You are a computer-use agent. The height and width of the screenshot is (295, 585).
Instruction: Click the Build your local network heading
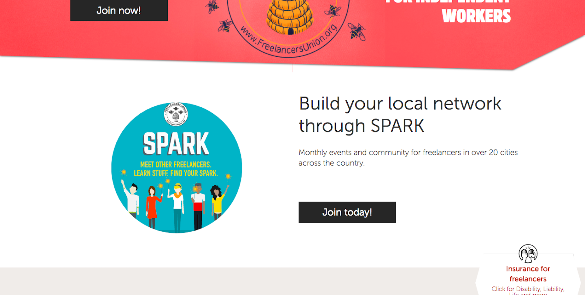pos(400,115)
